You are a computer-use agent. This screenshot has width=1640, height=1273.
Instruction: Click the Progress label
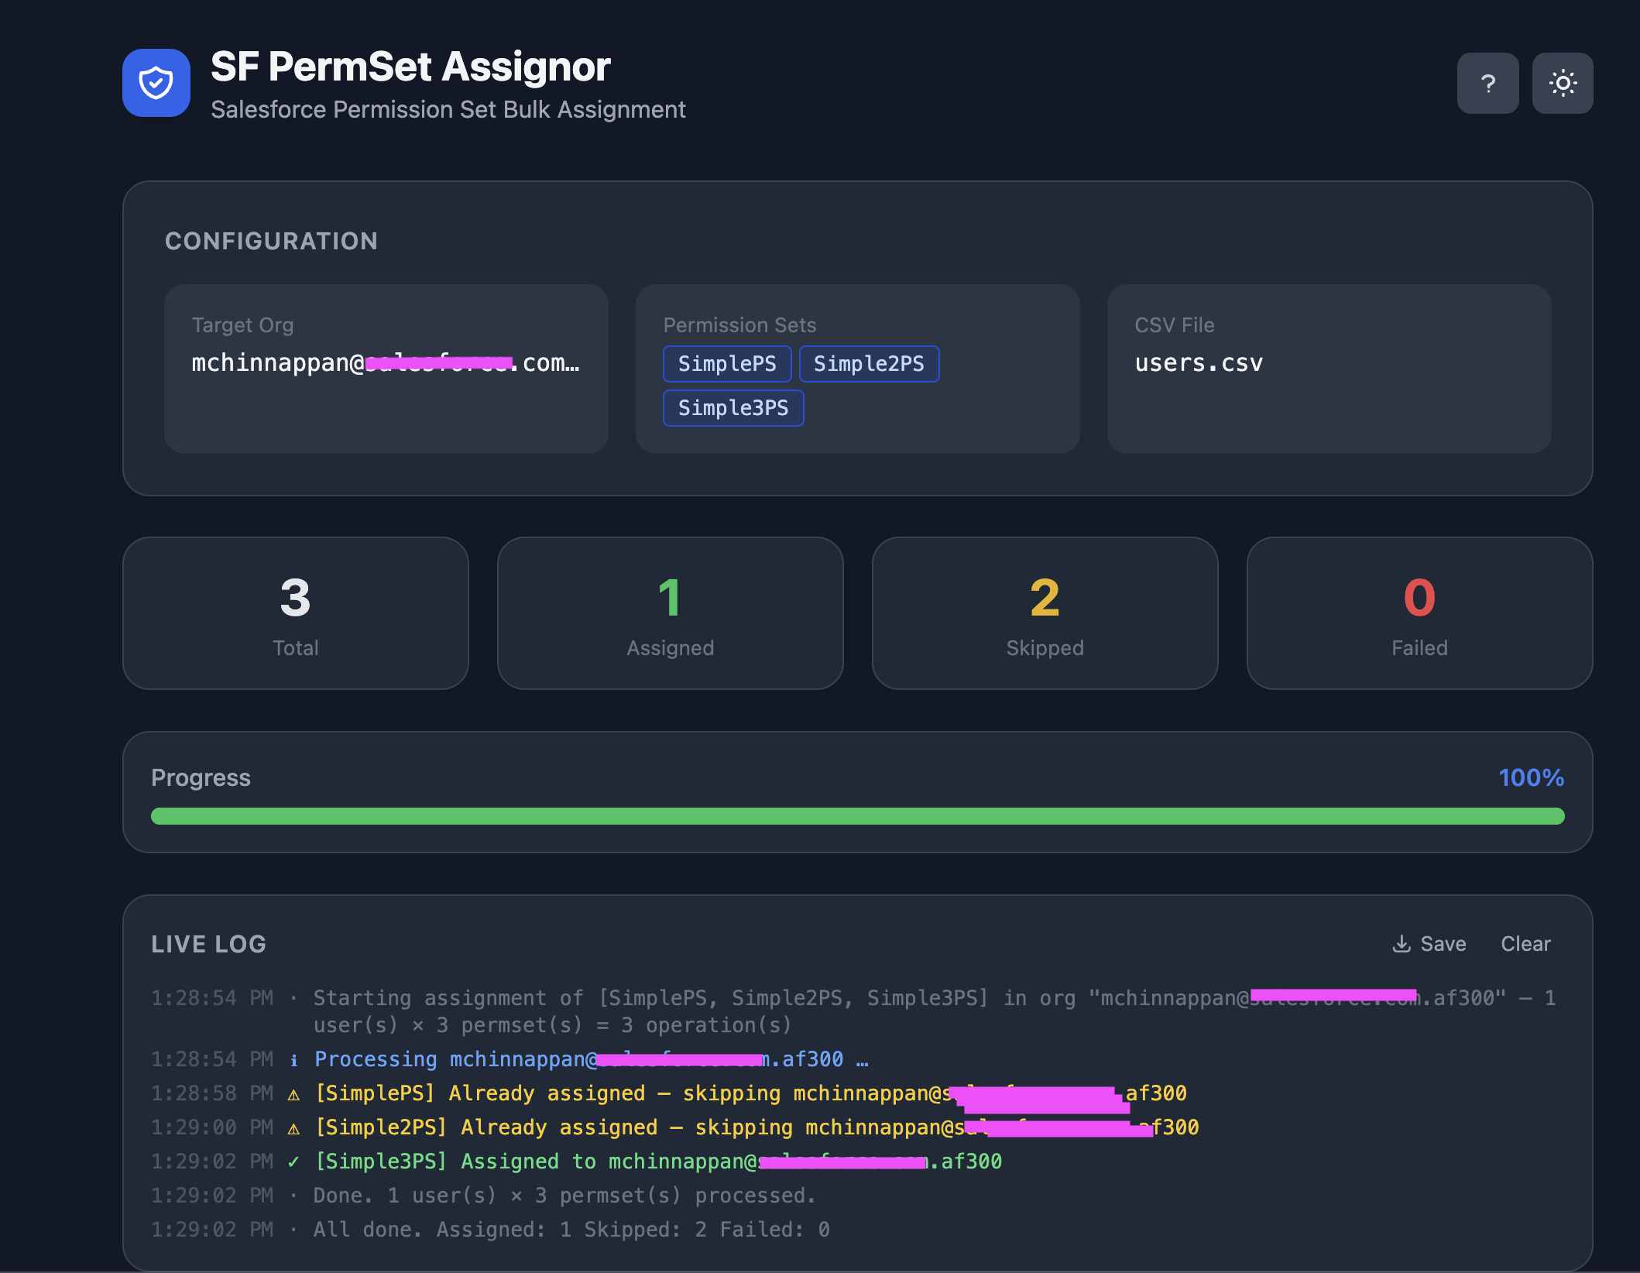pyautogui.click(x=201, y=777)
